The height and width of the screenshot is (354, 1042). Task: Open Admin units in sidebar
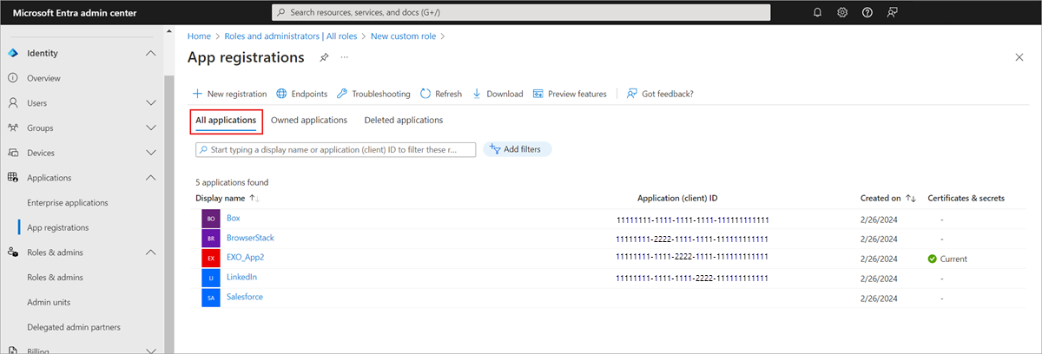49,302
